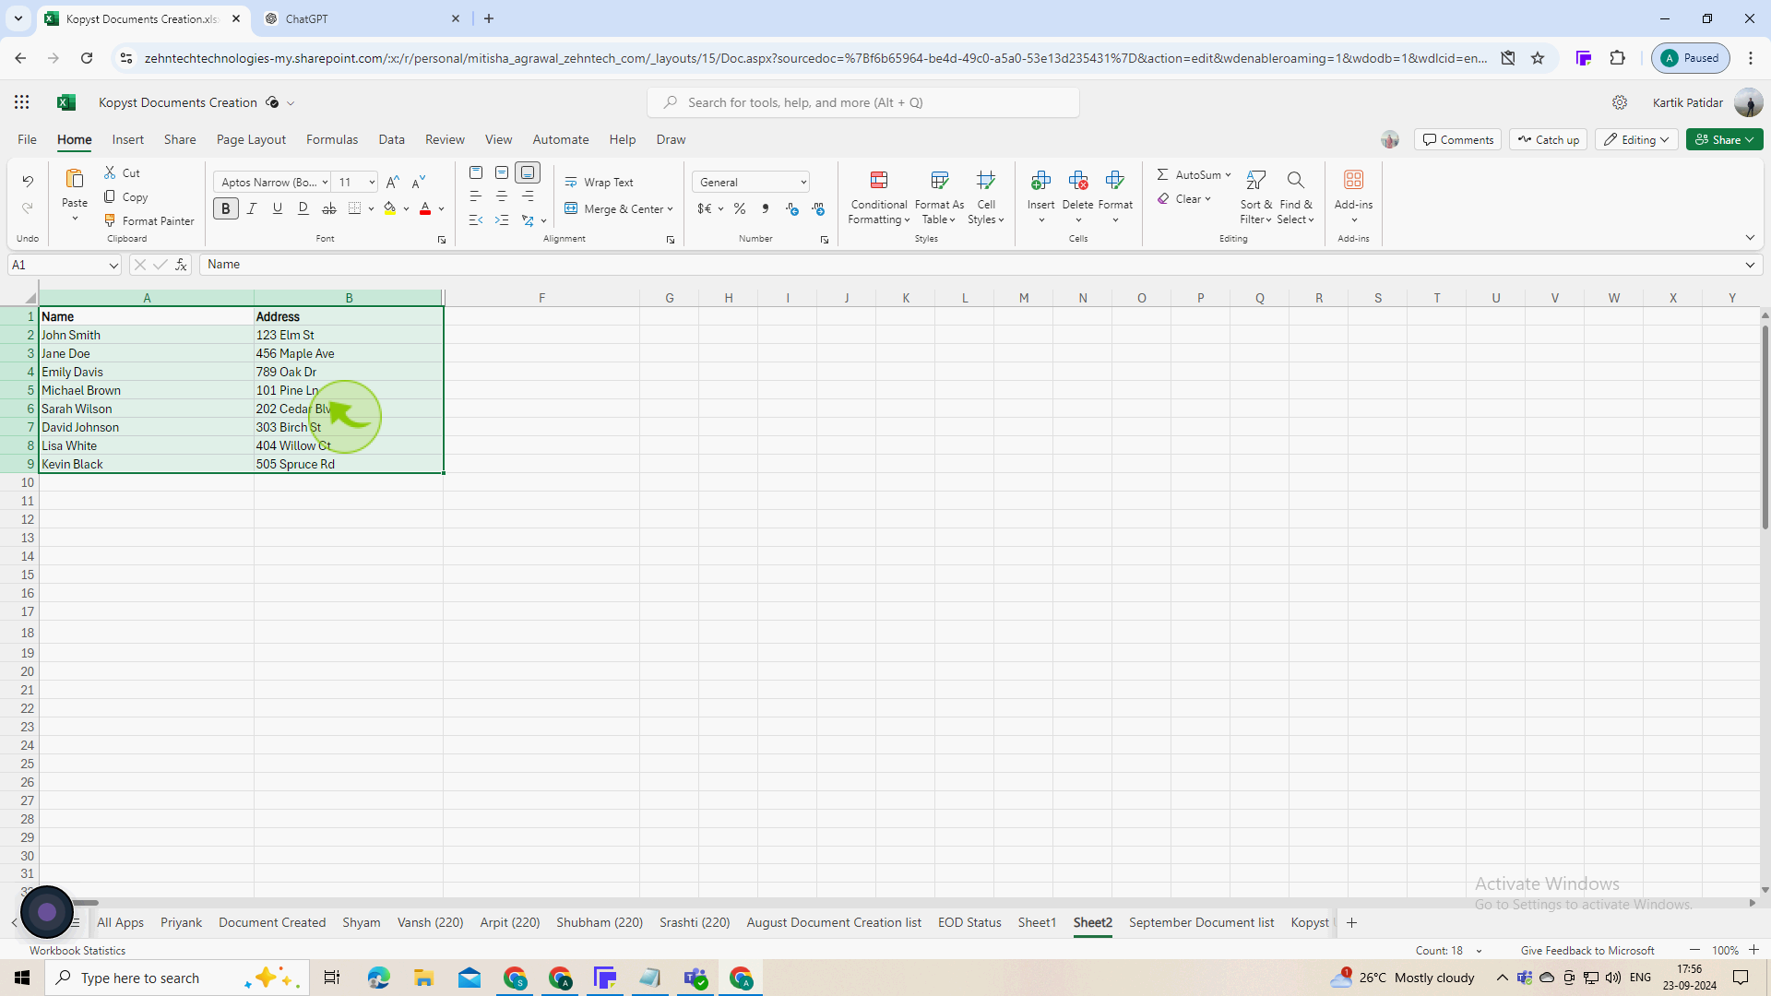Open the font size dropdown showing 11
This screenshot has width=1771, height=996.
tap(356, 182)
